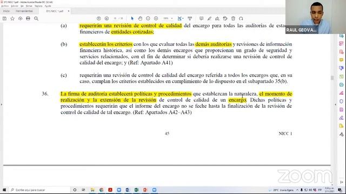The image size is (346, 194).
Task: Open the yellow file sidebar tool
Action: tap(341, 126)
